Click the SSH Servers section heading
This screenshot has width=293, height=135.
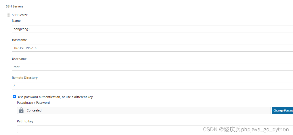[x=15, y=6]
